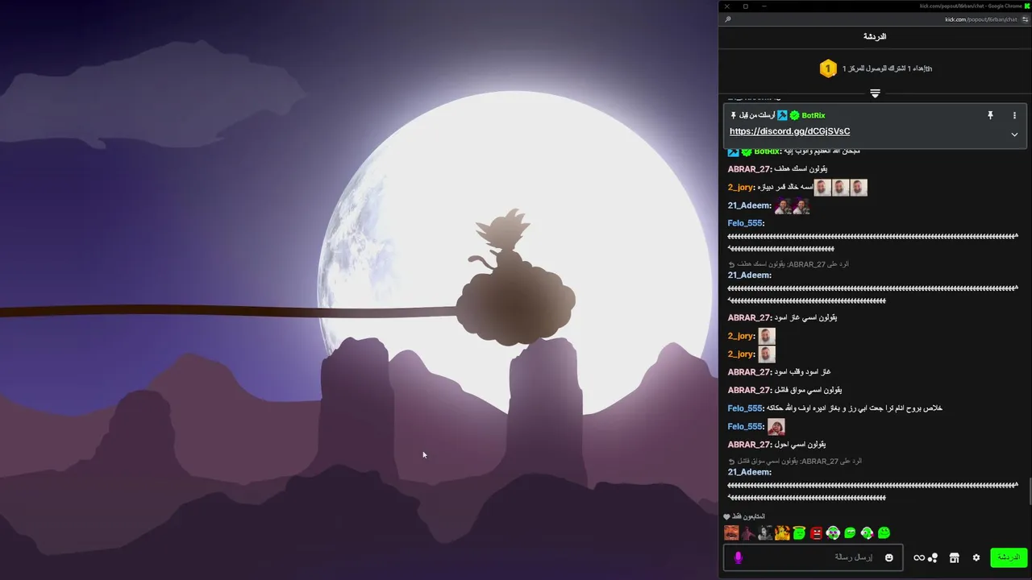Screen dimensions: 1032x580
Task: Click ABRAR_27 on عنز اسود وقلب اسود message
Action: [x=749, y=372]
